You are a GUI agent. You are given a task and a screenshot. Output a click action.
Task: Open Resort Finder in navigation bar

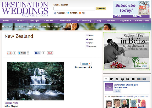142,21
